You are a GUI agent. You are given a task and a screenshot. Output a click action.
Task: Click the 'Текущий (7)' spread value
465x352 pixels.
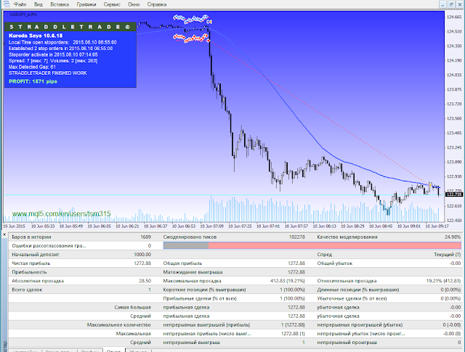click(x=448, y=254)
